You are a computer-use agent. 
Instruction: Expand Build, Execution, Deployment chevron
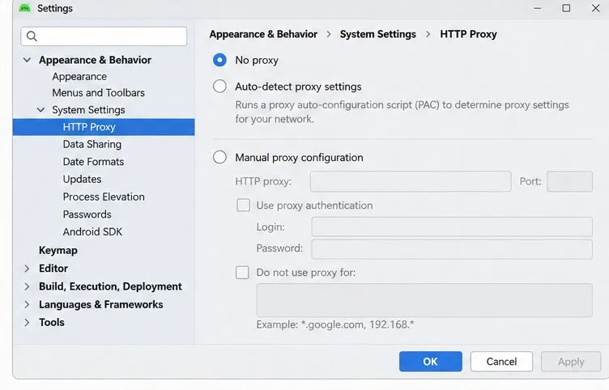tap(27, 286)
